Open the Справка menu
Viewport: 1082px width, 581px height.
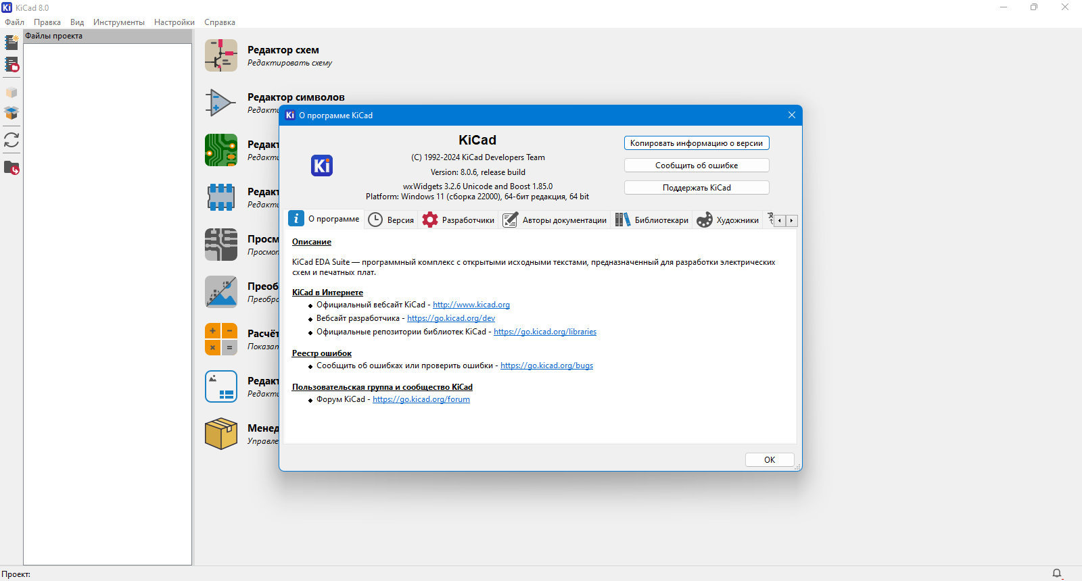(220, 22)
